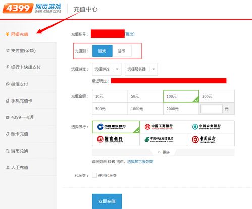Choose the 10元 recharge amount
The height and width of the screenshot is (209, 252).
click(x=110, y=96)
